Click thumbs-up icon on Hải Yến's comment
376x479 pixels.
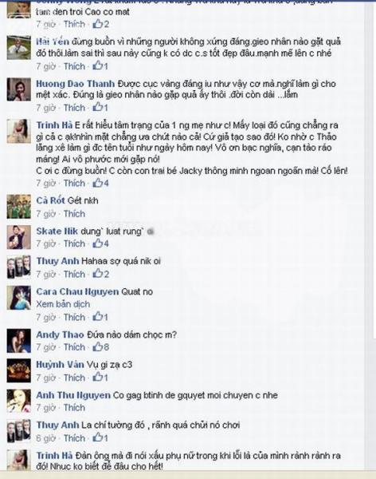[x=97, y=65]
